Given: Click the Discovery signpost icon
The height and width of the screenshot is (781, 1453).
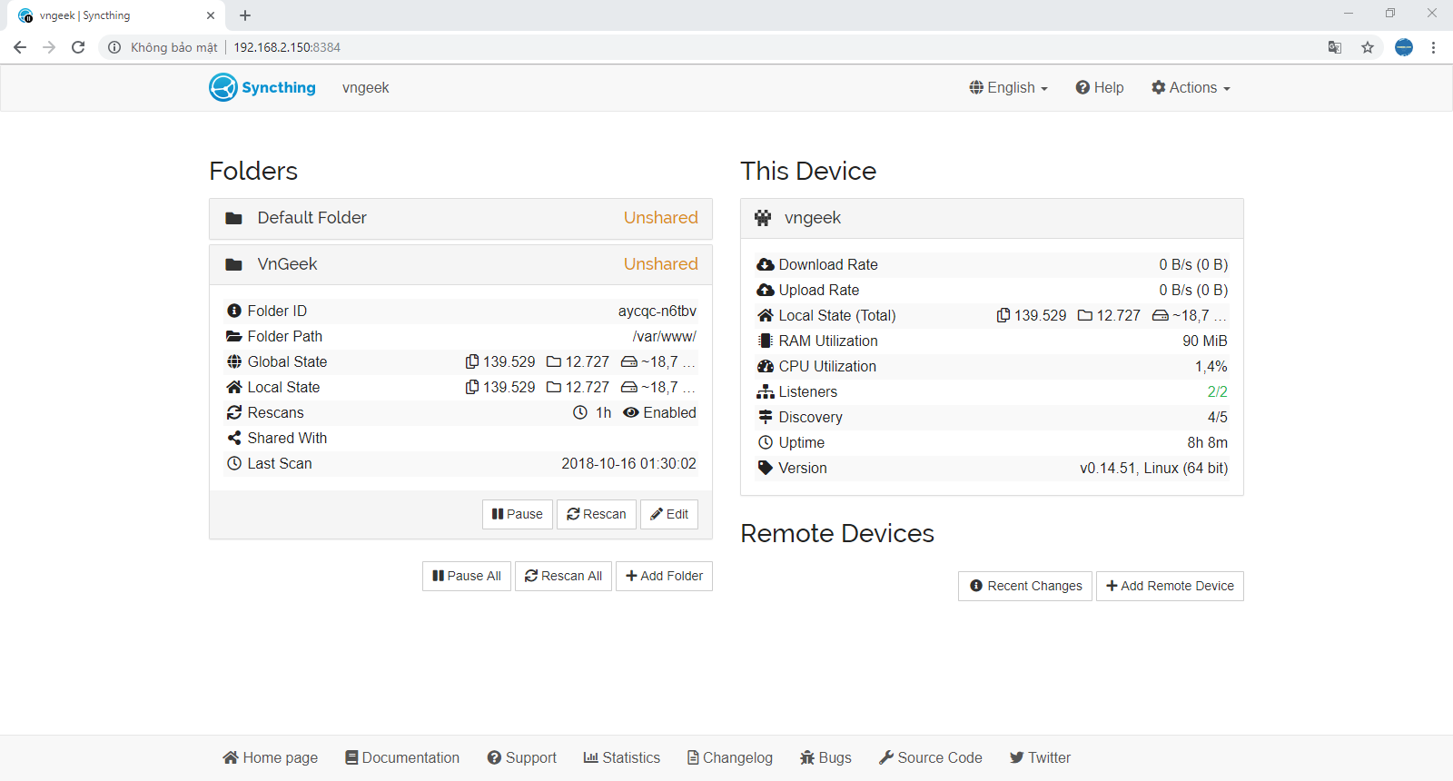Looking at the screenshot, I should (766, 417).
